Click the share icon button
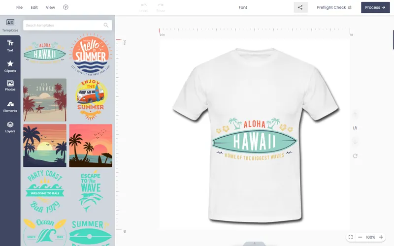Viewport: 394px width, 246px height. [x=300, y=7]
